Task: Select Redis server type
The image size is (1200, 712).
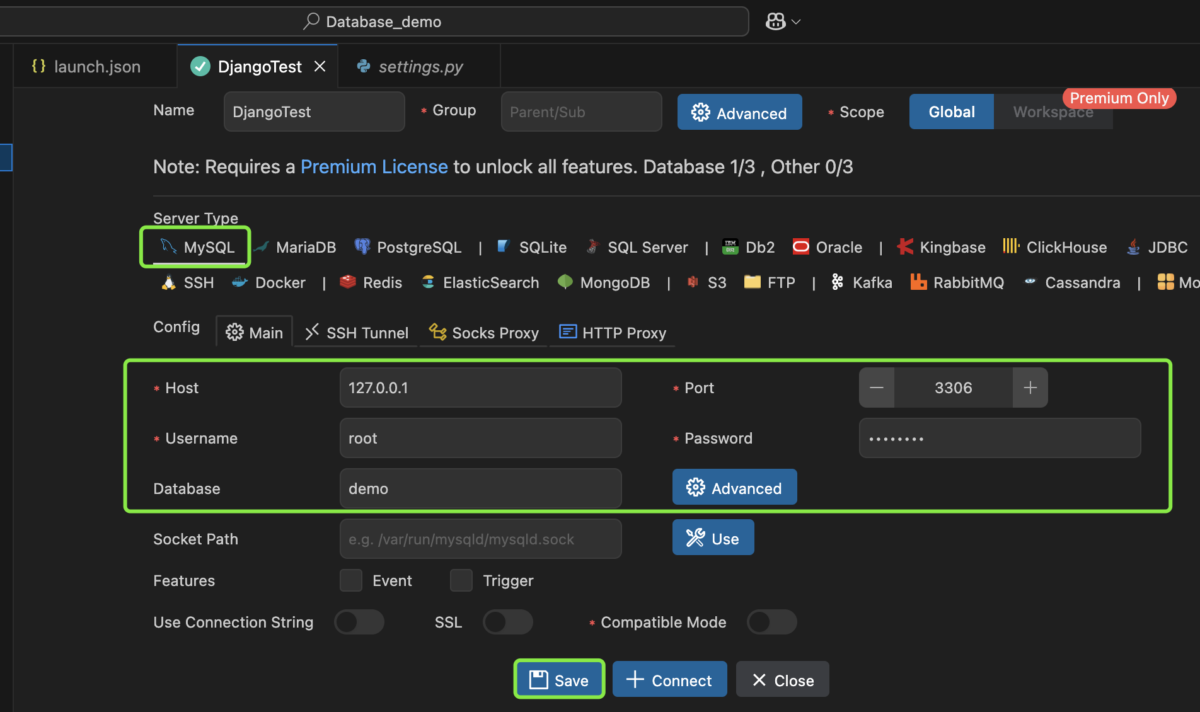Action: 371,282
